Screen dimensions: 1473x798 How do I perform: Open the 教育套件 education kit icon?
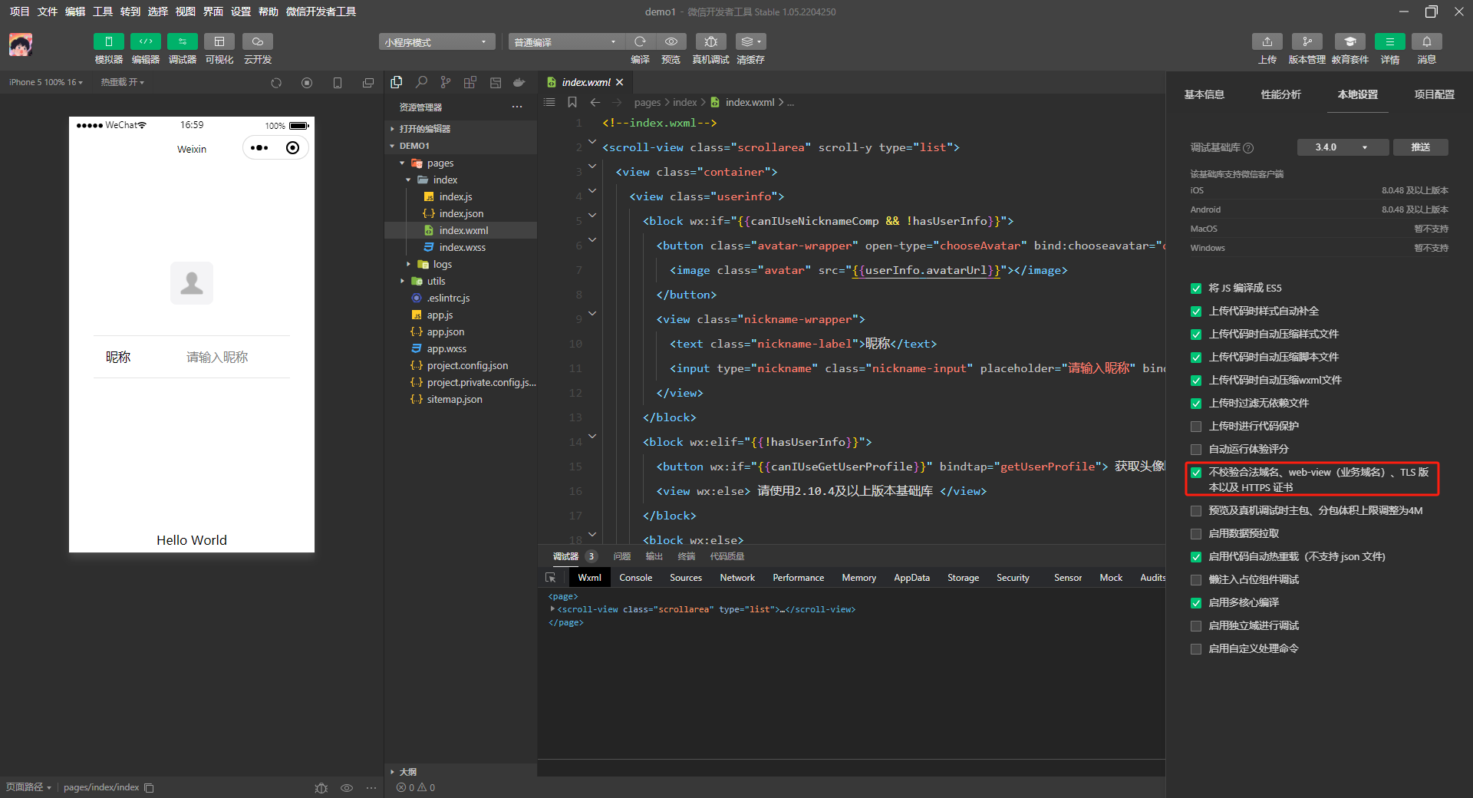pyautogui.click(x=1349, y=41)
